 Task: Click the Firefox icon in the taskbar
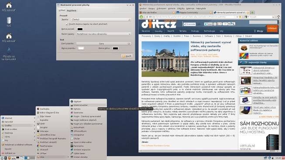10,158
